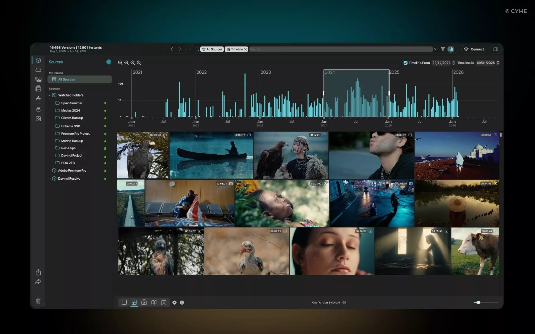Screen dimensions: 535x334
Task: Open the filter funnel icon
Action: click(x=443, y=49)
